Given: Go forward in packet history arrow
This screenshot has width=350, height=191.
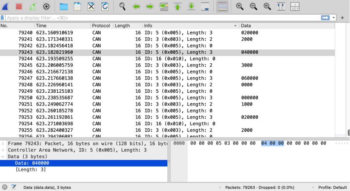Looking at the screenshot, I should (150, 7).
